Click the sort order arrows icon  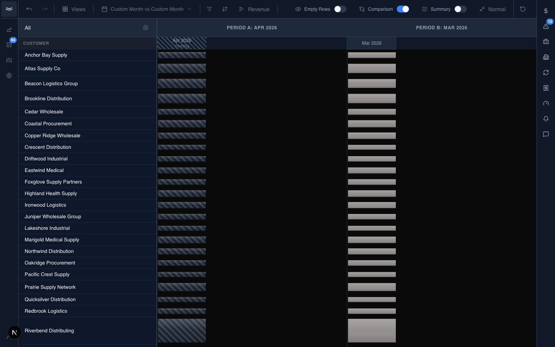[x=225, y=9]
